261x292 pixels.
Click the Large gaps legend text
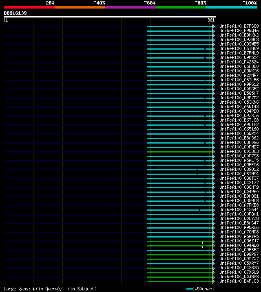coord(17,289)
